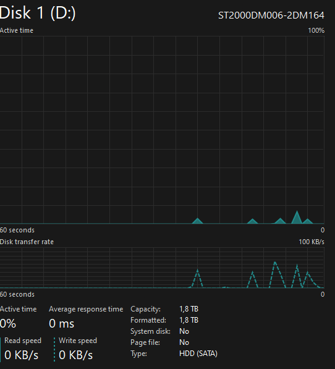
Task: Click the Disk 1 (D:) heading
Action: [x=38, y=13]
